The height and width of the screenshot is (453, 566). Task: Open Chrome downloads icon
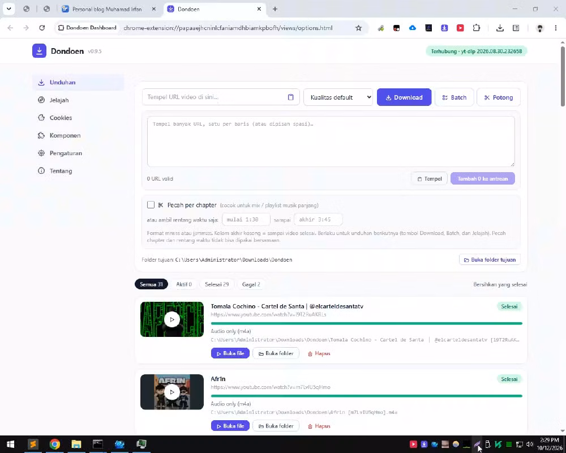[x=500, y=28]
